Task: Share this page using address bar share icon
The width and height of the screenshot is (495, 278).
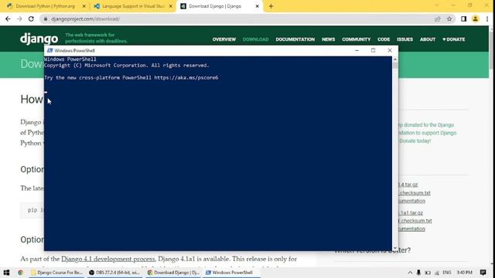Action: click(438, 19)
